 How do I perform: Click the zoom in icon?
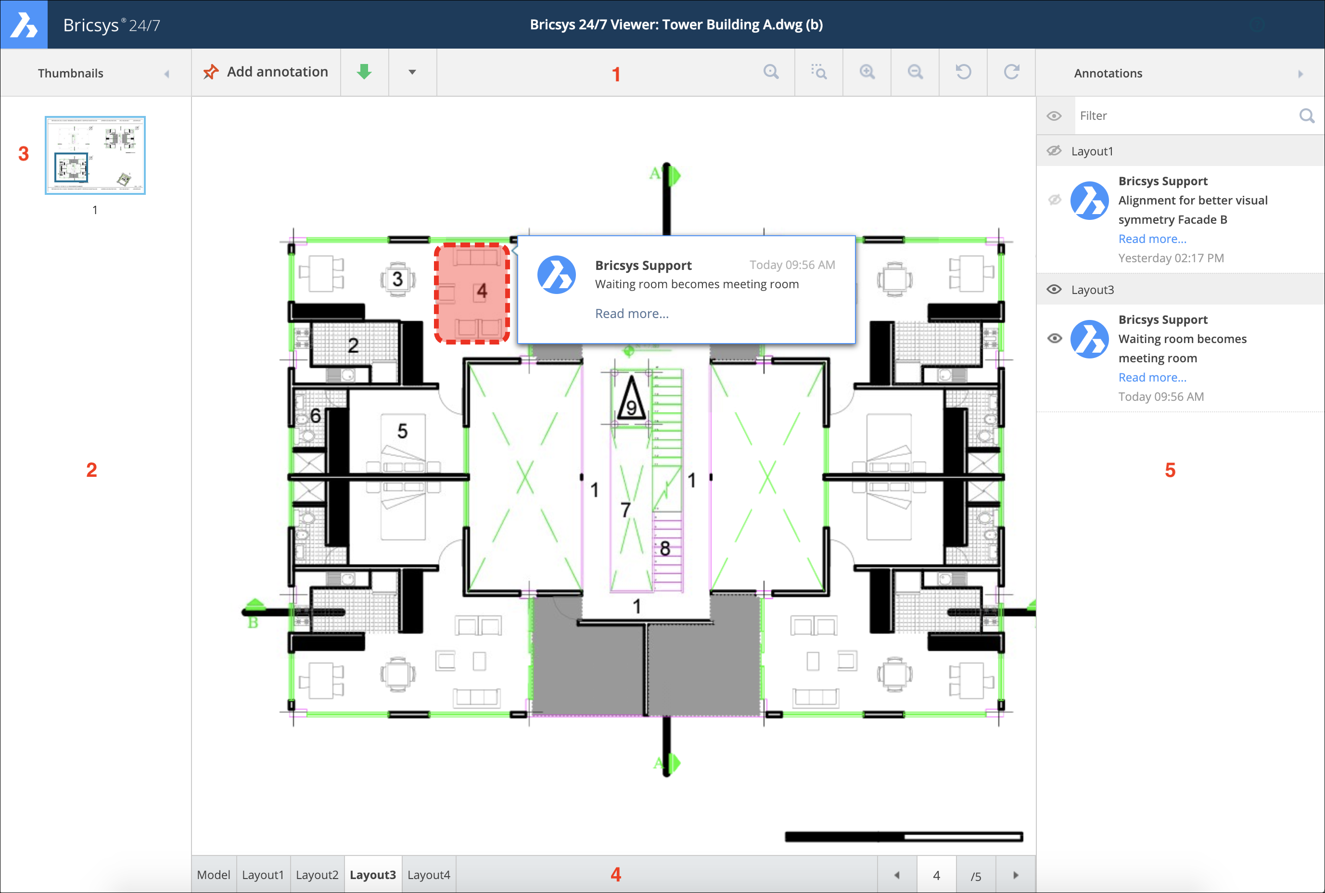[x=867, y=72]
